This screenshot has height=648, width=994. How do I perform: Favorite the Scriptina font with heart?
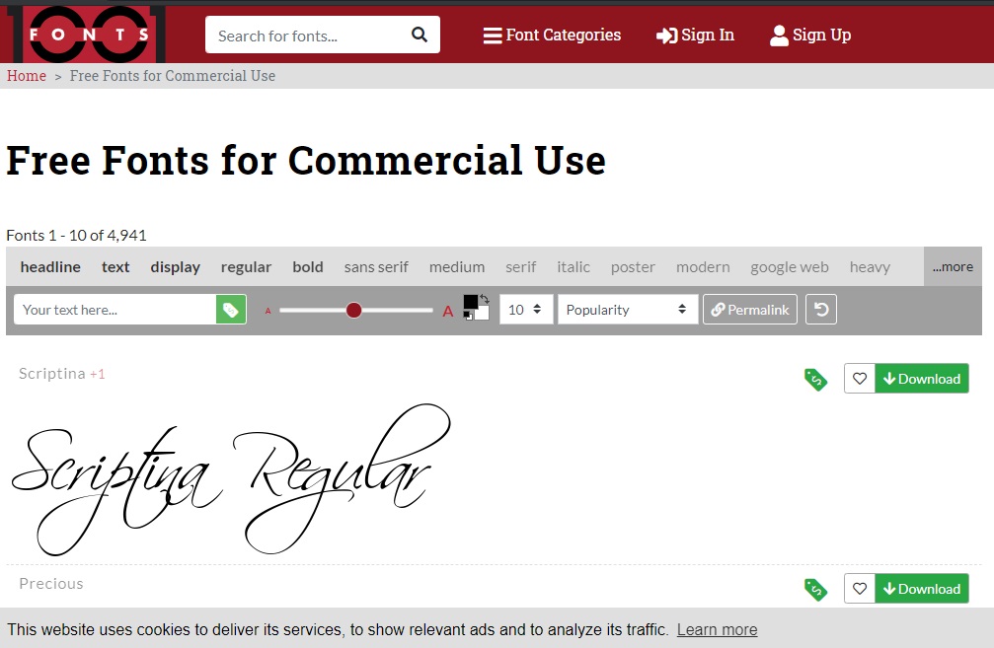pyautogui.click(x=859, y=379)
